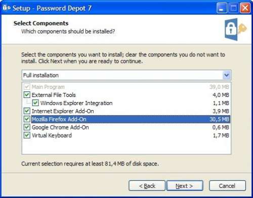Cancel the installation
The width and height of the screenshot is (253, 198).
(x=227, y=186)
